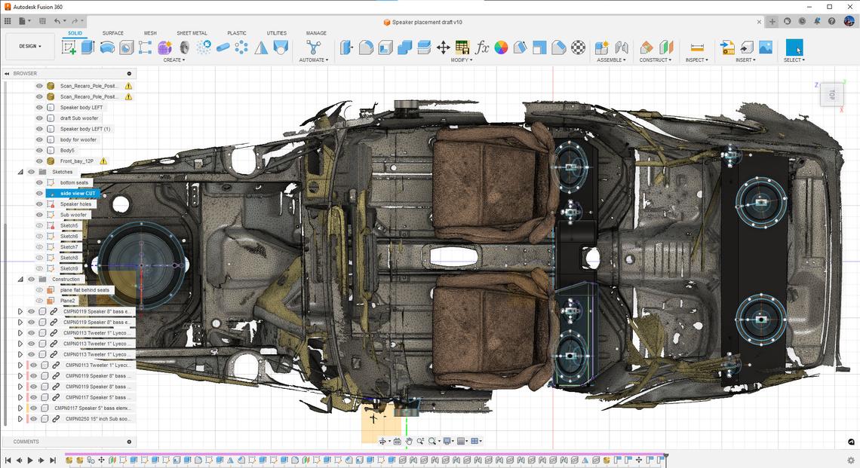Image resolution: width=860 pixels, height=468 pixels.
Task: Open the DESIGN workspace dropdown
Action: [x=30, y=46]
